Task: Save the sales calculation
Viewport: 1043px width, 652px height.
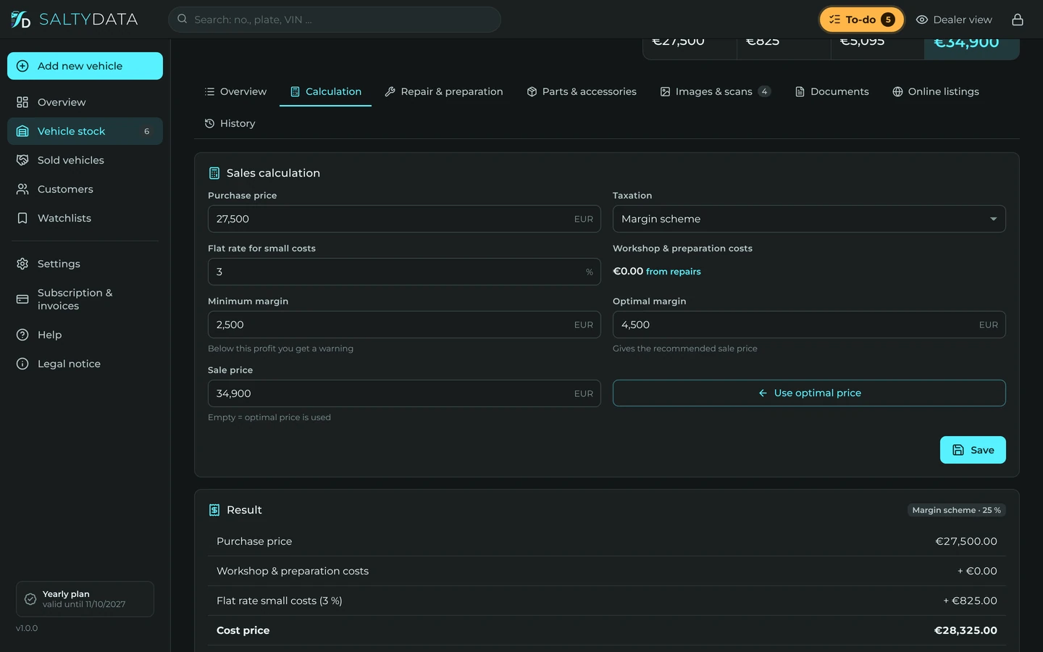Action: [973, 450]
